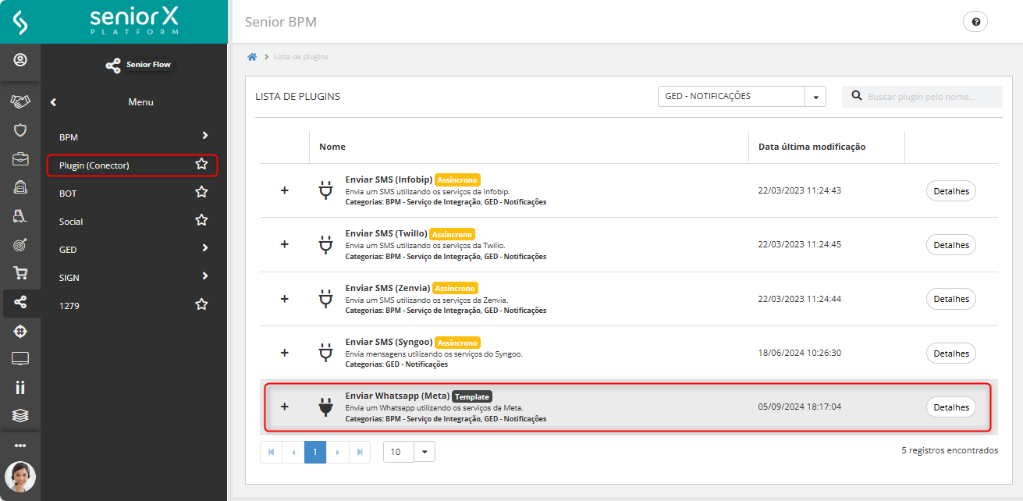Collapse the Menu back arrow
The height and width of the screenshot is (501, 1023).
(54, 102)
